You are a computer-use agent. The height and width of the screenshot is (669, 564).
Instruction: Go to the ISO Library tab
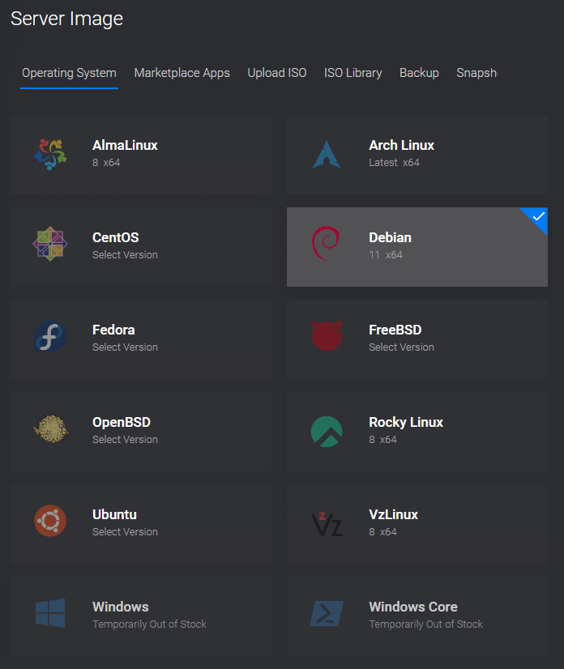pyautogui.click(x=352, y=73)
